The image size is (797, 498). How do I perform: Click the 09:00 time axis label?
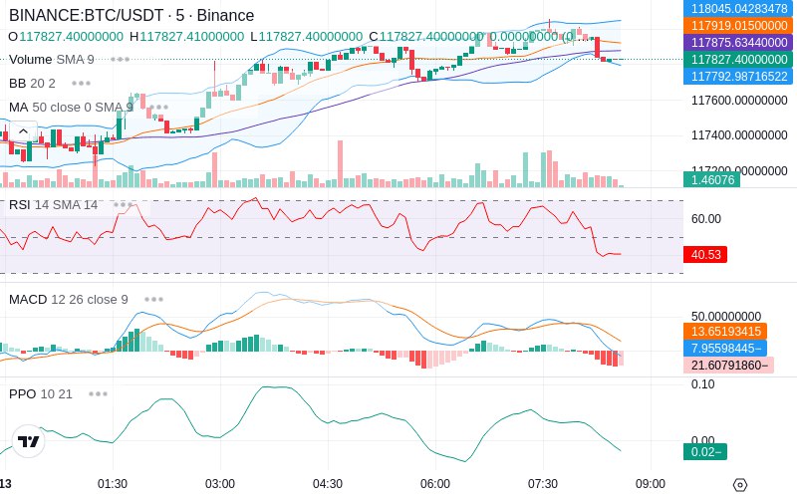[651, 484]
